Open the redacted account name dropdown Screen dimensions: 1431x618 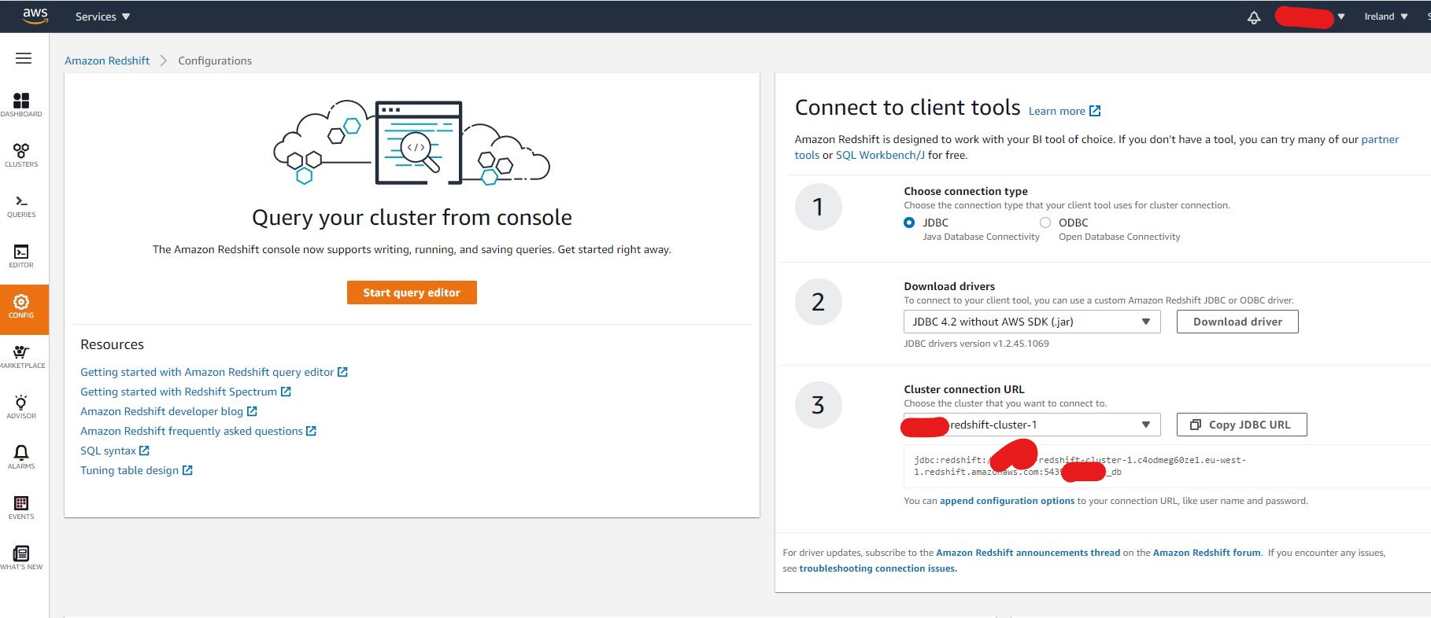(x=1310, y=17)
